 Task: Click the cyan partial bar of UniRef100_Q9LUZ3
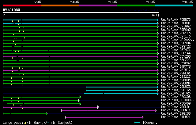pyautogui.click(x=122, y=87)
